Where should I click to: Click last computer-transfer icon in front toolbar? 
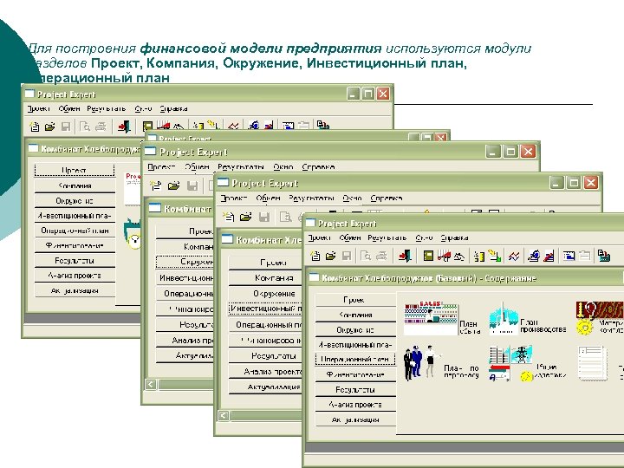pyautogui.click(x=603, y=256)
